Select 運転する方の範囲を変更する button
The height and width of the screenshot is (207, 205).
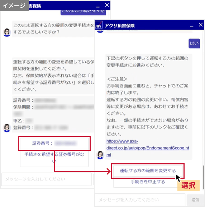pyautogui.click(x=148, y=170)
